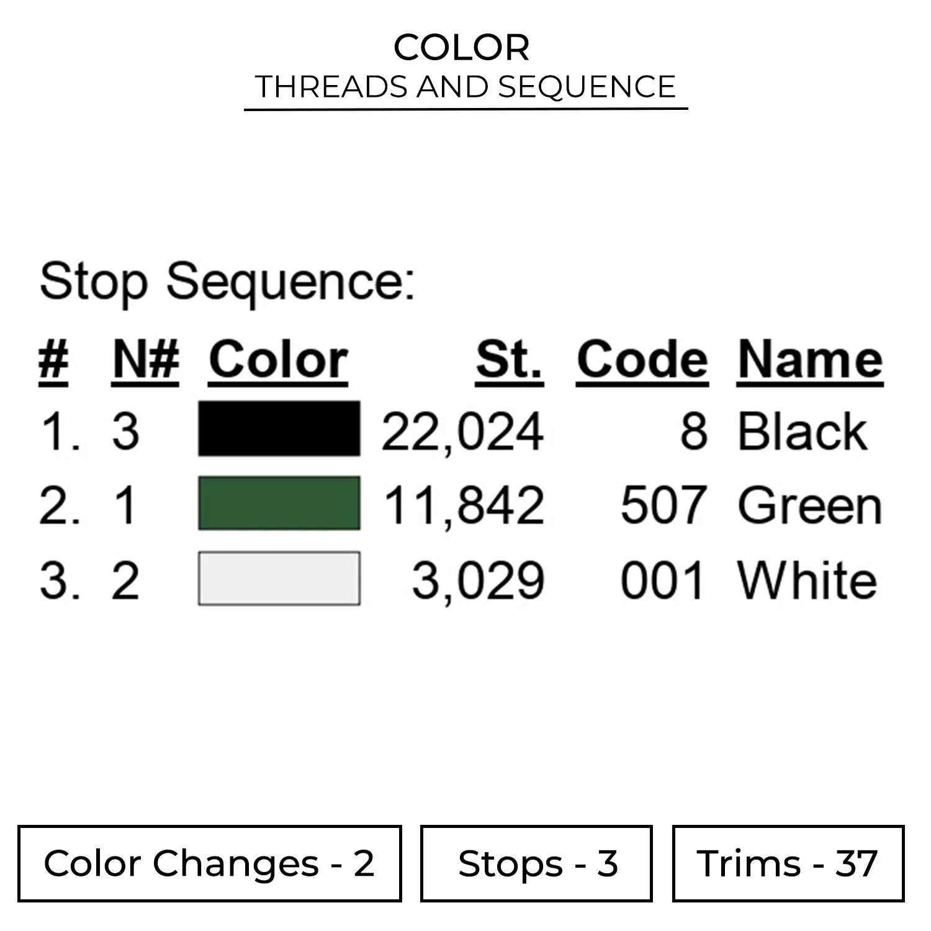Click the Code column header

point(642,360)
